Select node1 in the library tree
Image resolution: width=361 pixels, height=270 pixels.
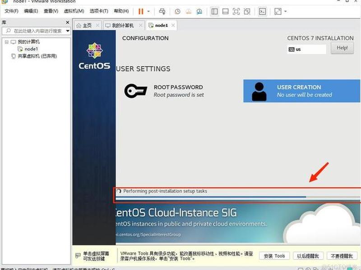tap(28, 49)
